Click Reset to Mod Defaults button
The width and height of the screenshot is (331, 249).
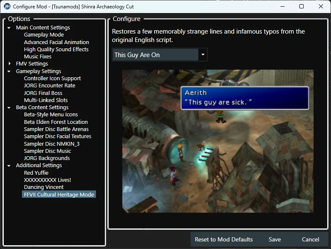tap(224, 239)
